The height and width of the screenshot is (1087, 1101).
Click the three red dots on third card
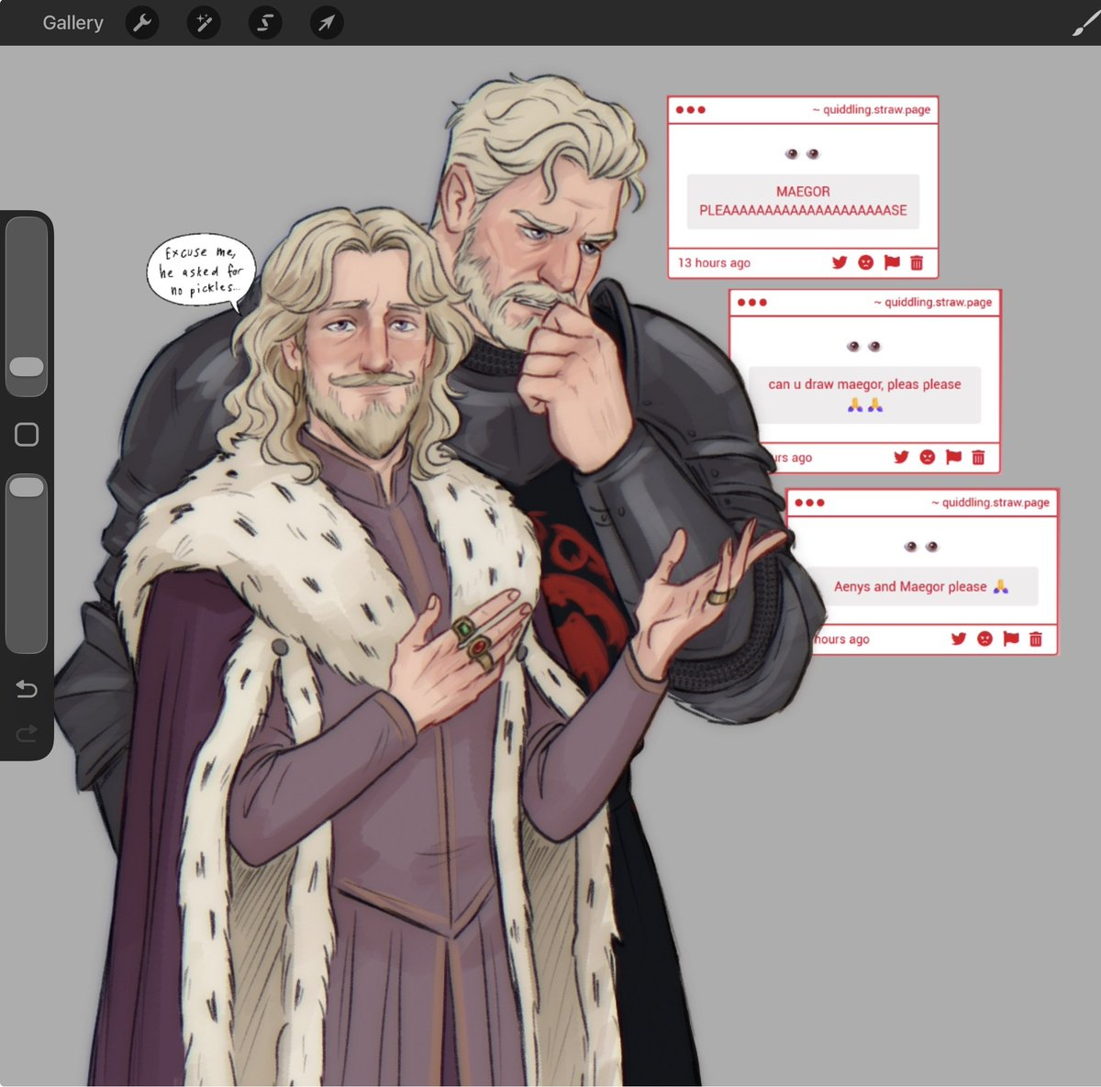pyautogui.click(x=809, y=503)
